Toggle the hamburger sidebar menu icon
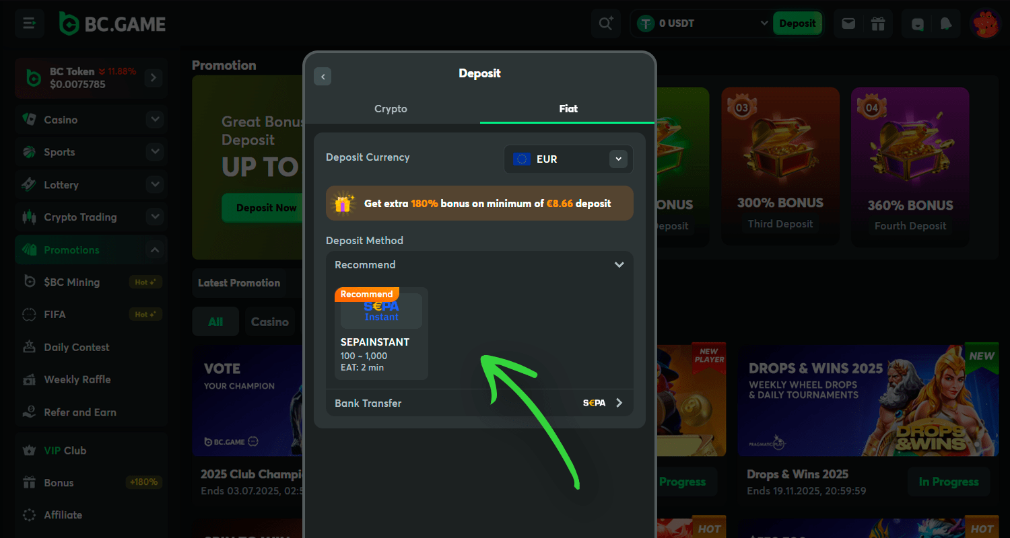 [30, 24]
